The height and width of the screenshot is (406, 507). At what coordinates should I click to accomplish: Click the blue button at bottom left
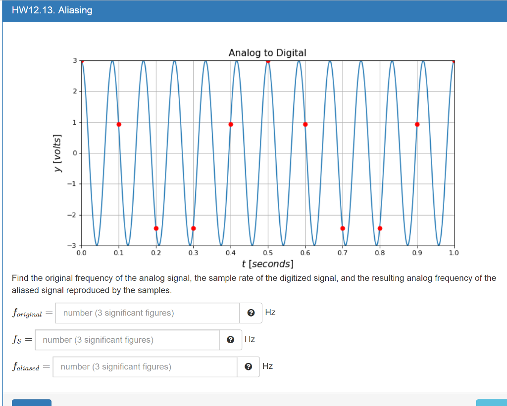(31, 403)
